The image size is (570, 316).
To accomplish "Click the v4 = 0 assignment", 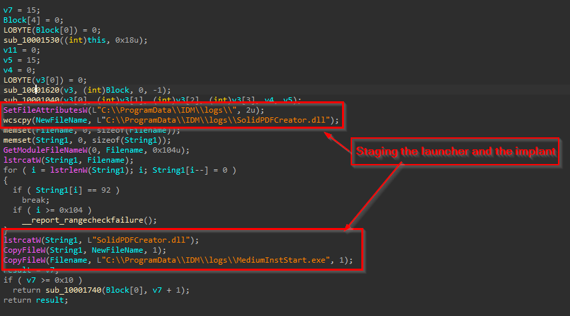I will (x=19, y=70).
